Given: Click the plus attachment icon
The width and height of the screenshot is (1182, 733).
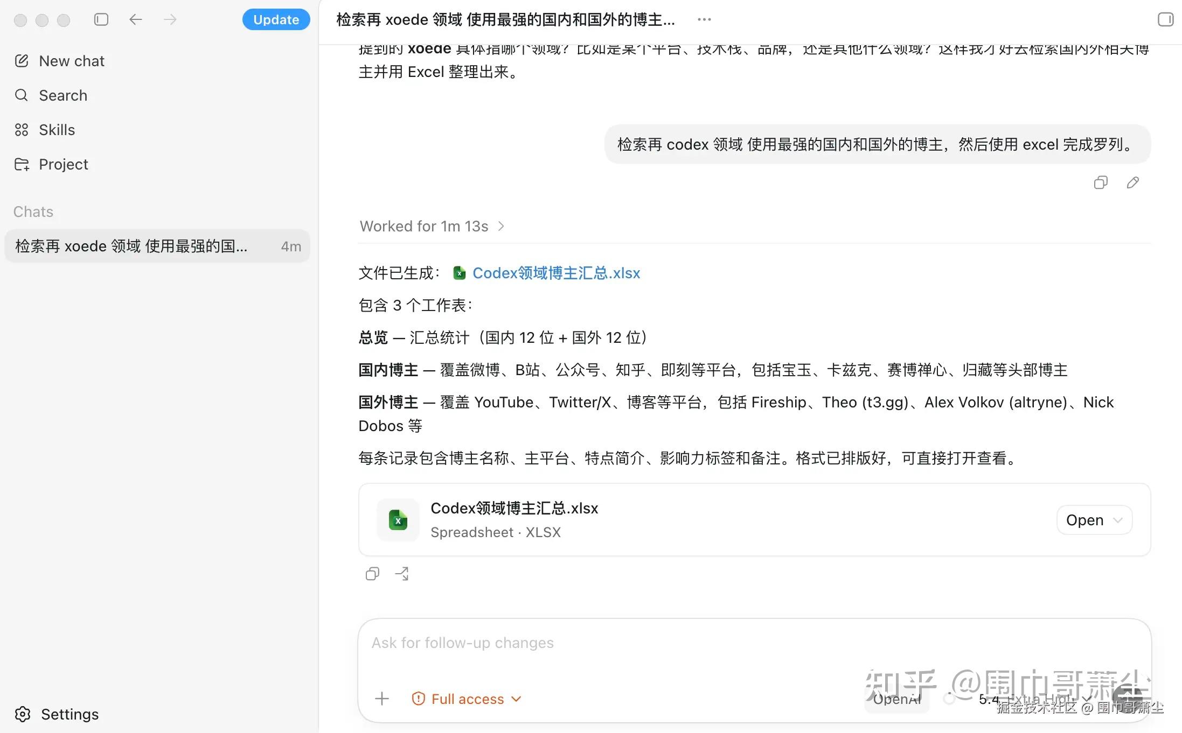Looking at the screenshot, I should coord(382,699).
